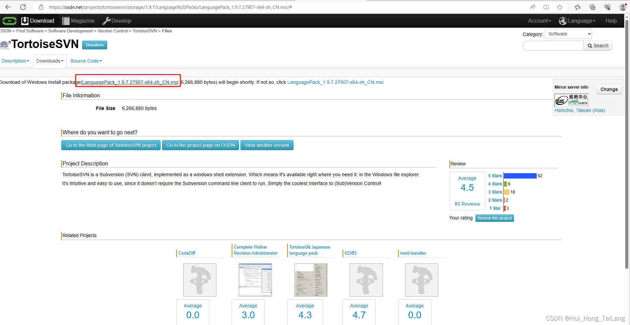Click the search text field

point(553,46)
